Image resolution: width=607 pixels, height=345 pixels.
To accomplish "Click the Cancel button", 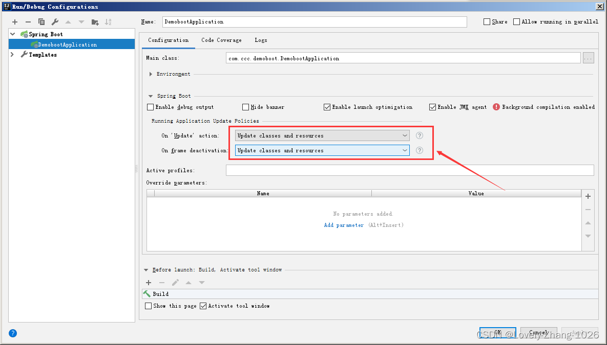I will 538,333.
